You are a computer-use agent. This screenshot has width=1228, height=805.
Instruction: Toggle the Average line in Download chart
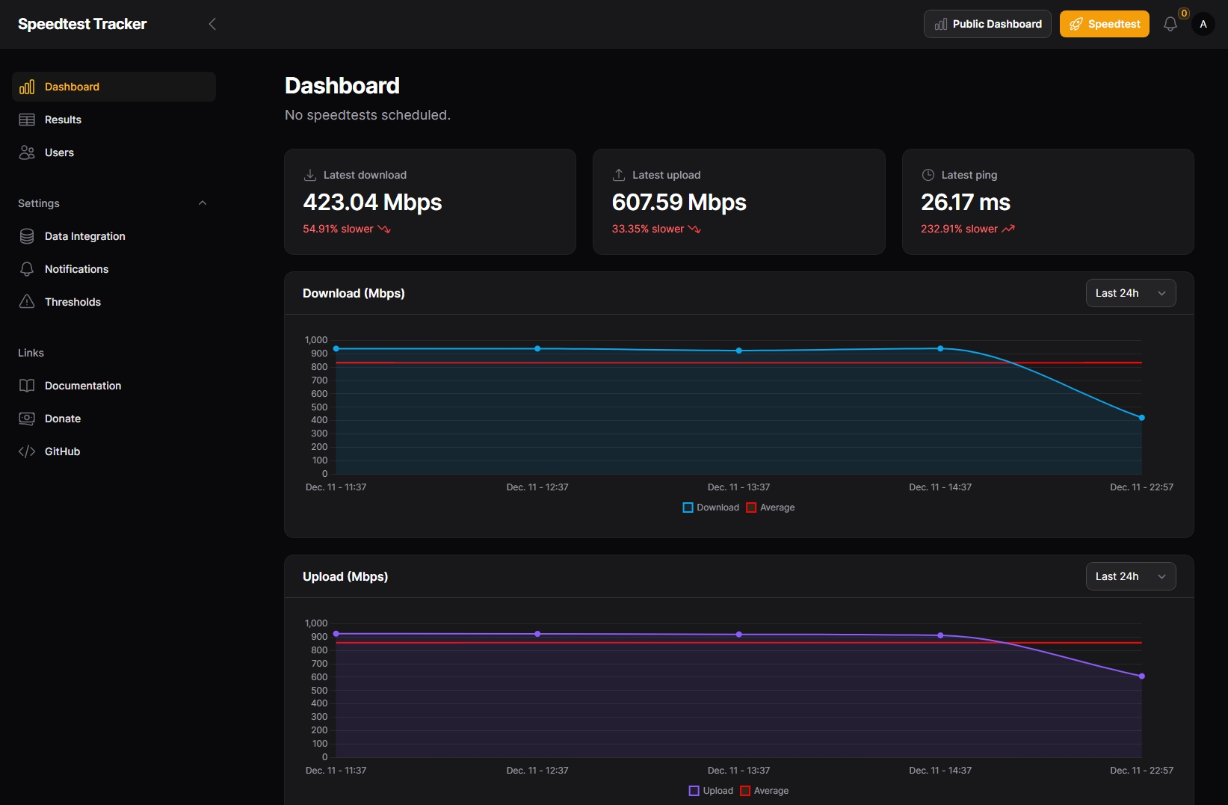click(751, 508)
